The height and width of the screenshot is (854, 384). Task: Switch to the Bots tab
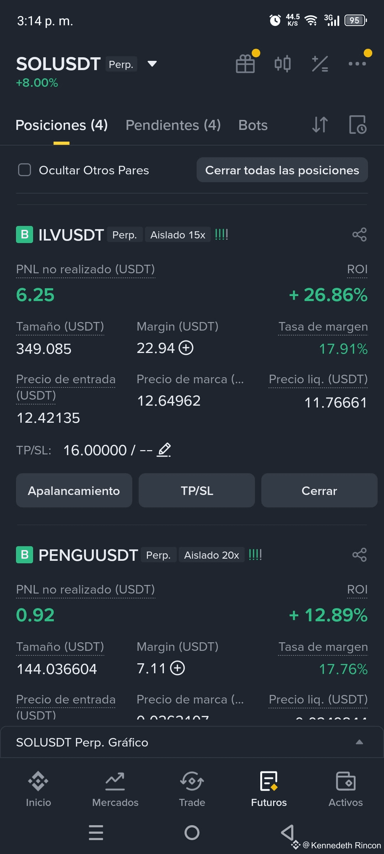[253, 125]
